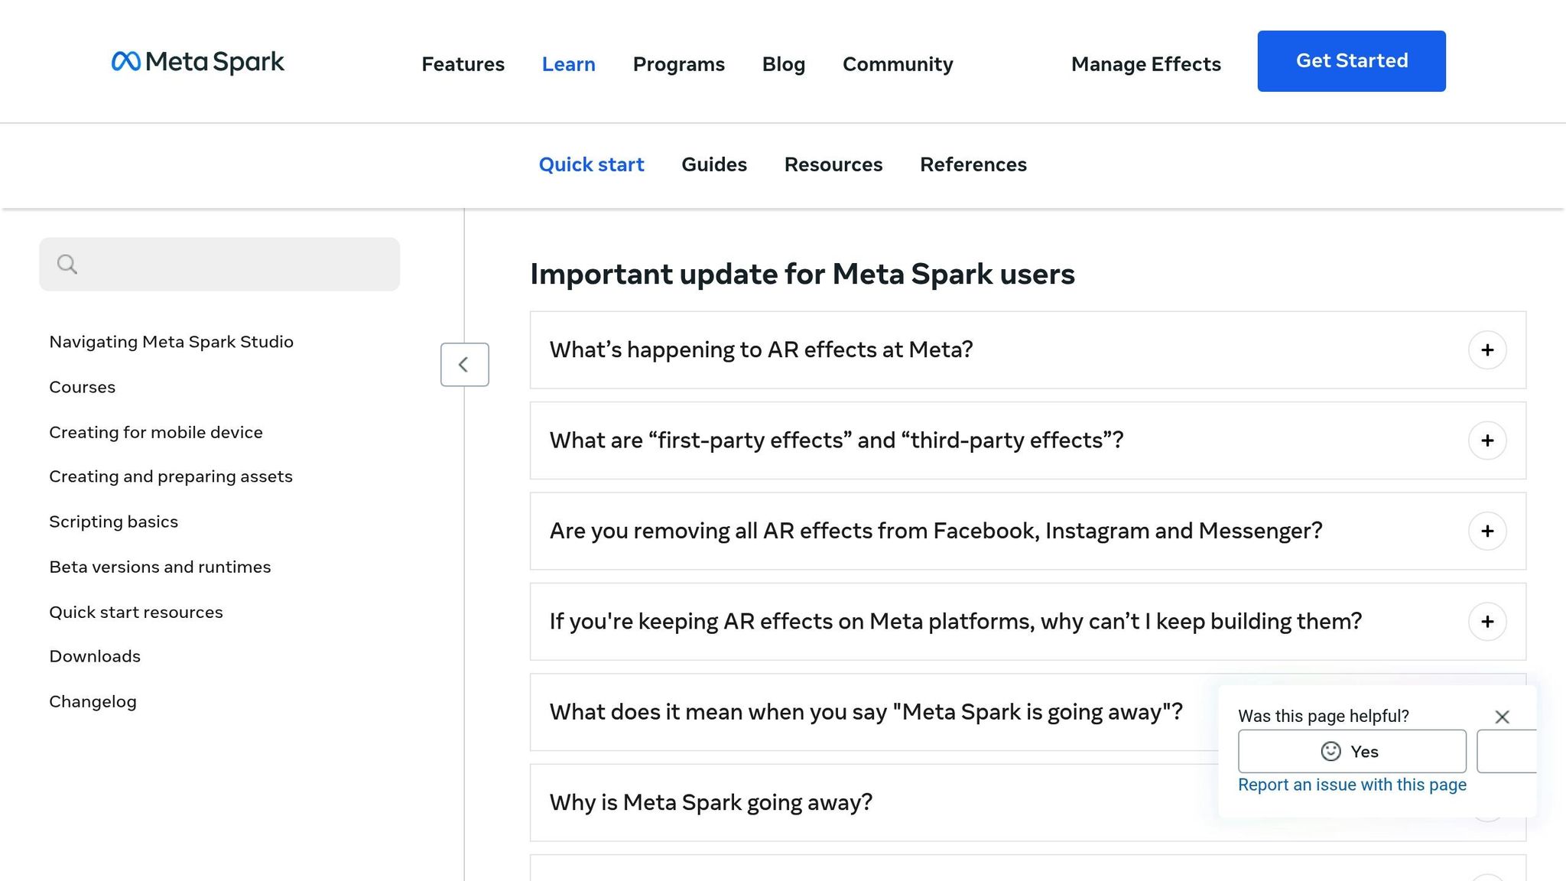Click the search magnifier icon

[x=67, y=265]
